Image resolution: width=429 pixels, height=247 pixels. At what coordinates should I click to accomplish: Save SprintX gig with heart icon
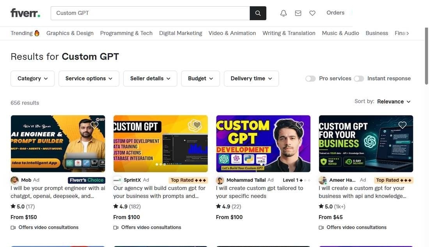197,125
